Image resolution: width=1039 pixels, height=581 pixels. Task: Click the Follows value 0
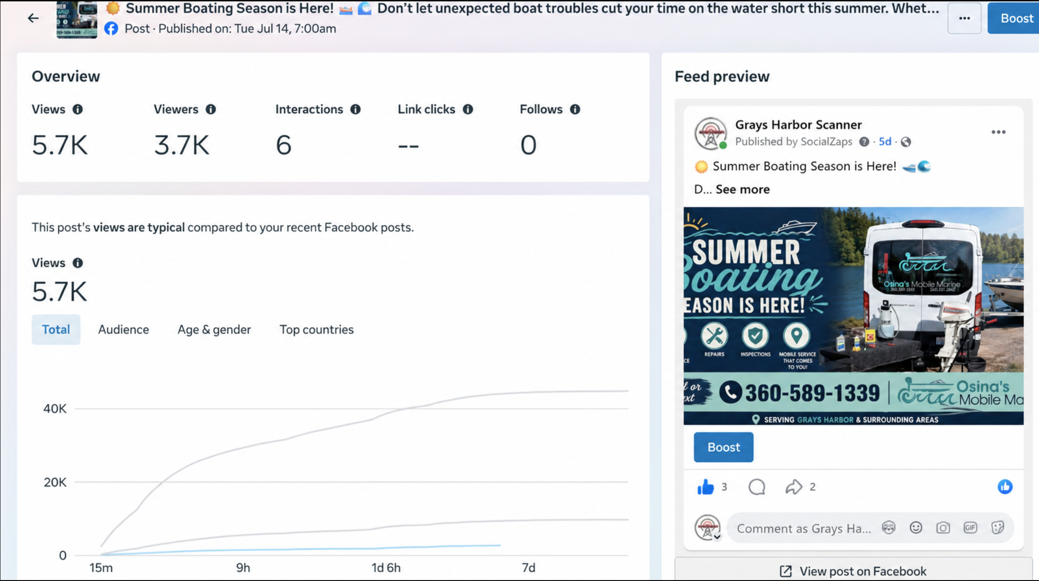click(528, 145)
